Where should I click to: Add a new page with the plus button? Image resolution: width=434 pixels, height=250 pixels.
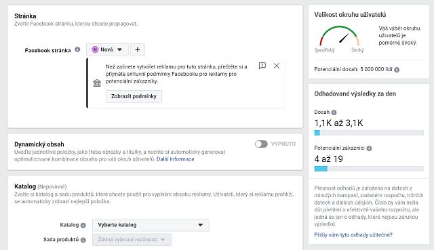pos(138,49)
